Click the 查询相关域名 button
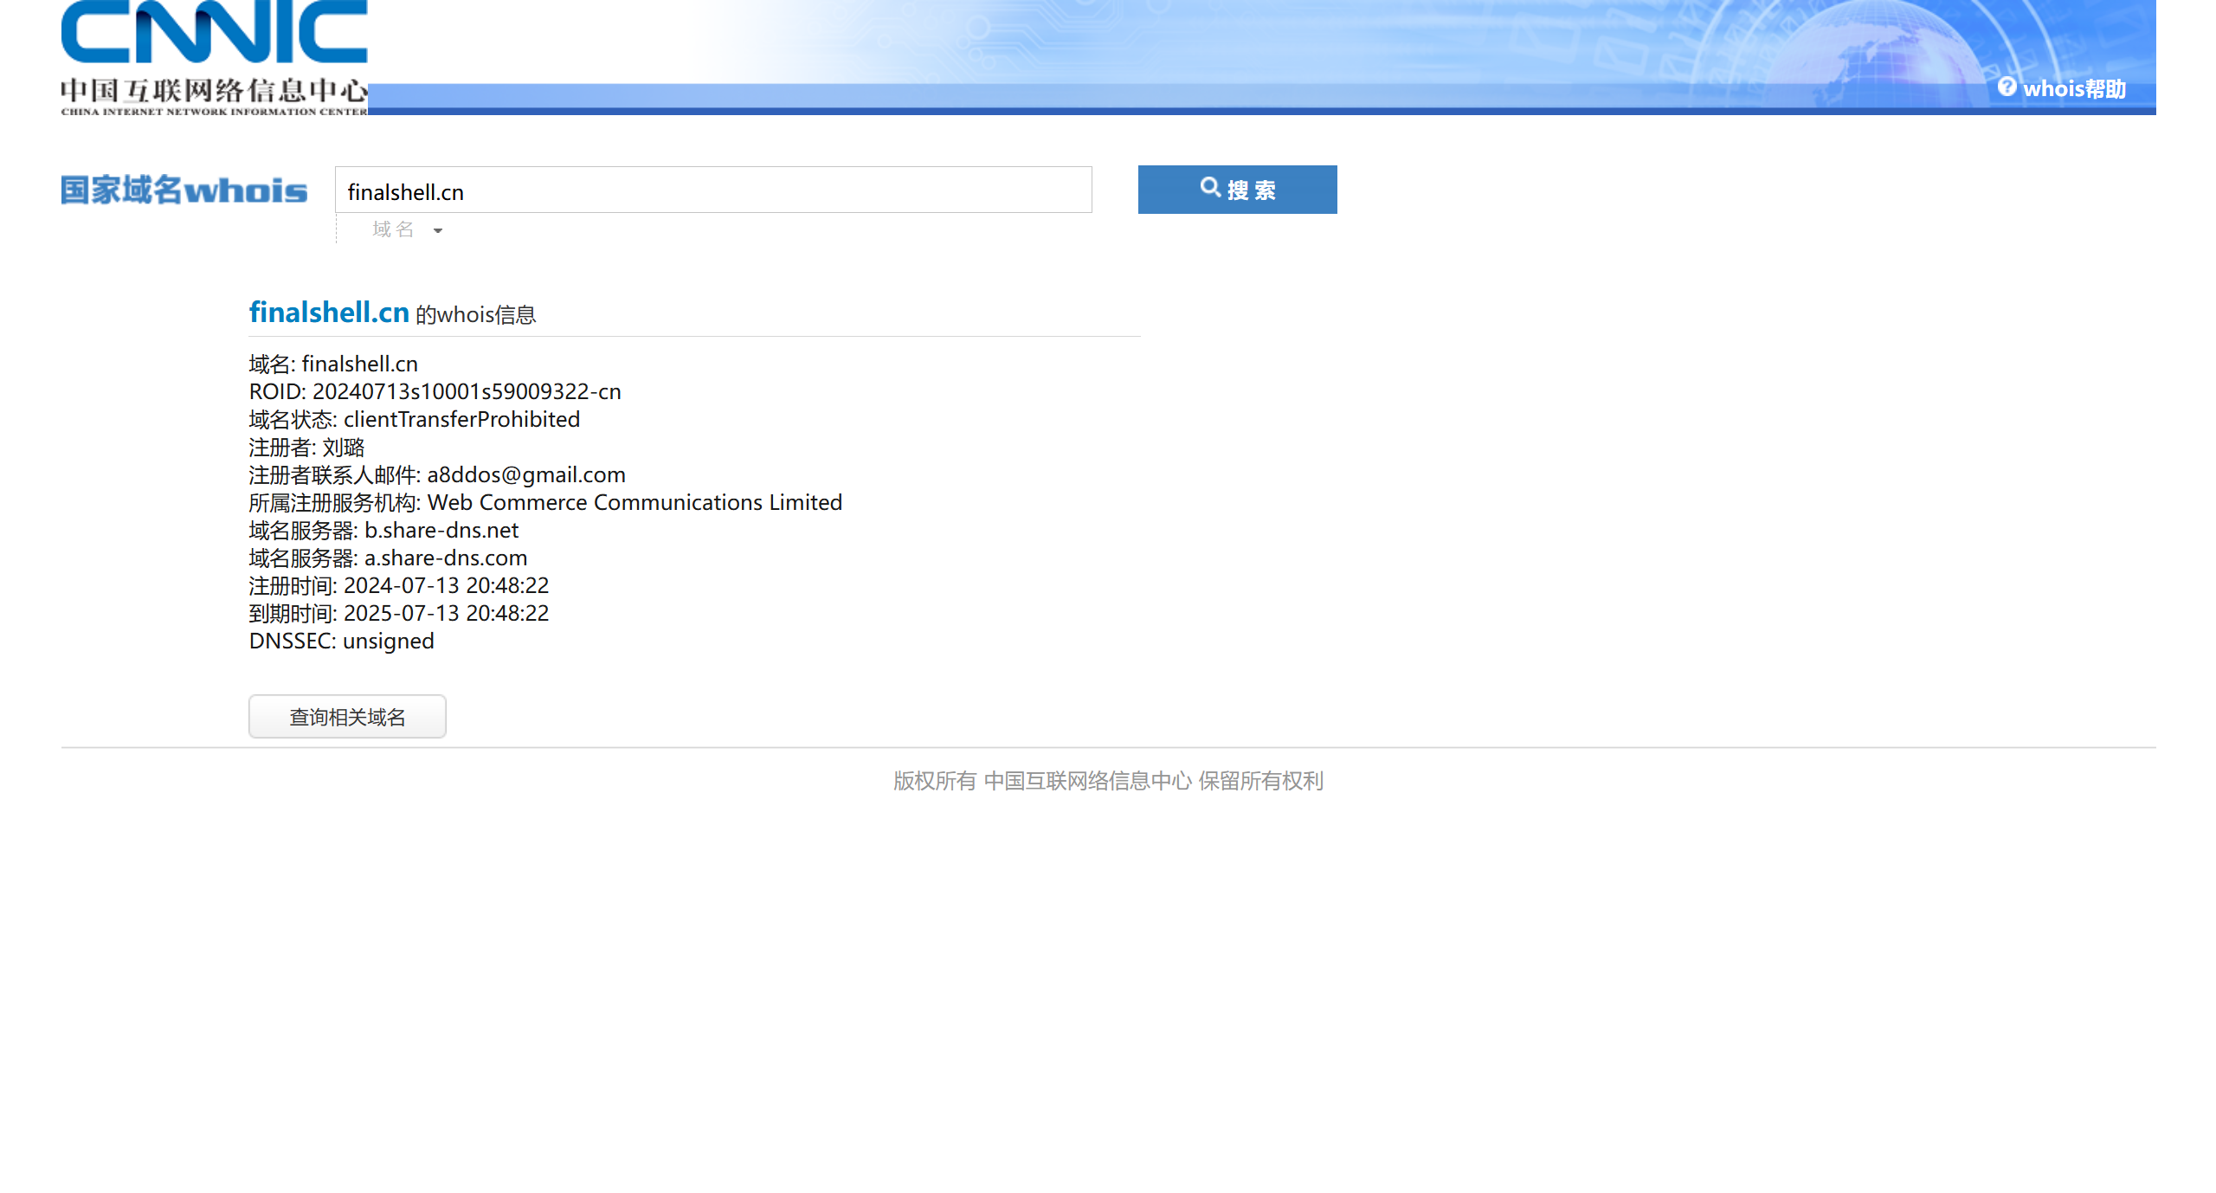This screenshot has height=1193, width=2216. (347, 717)
